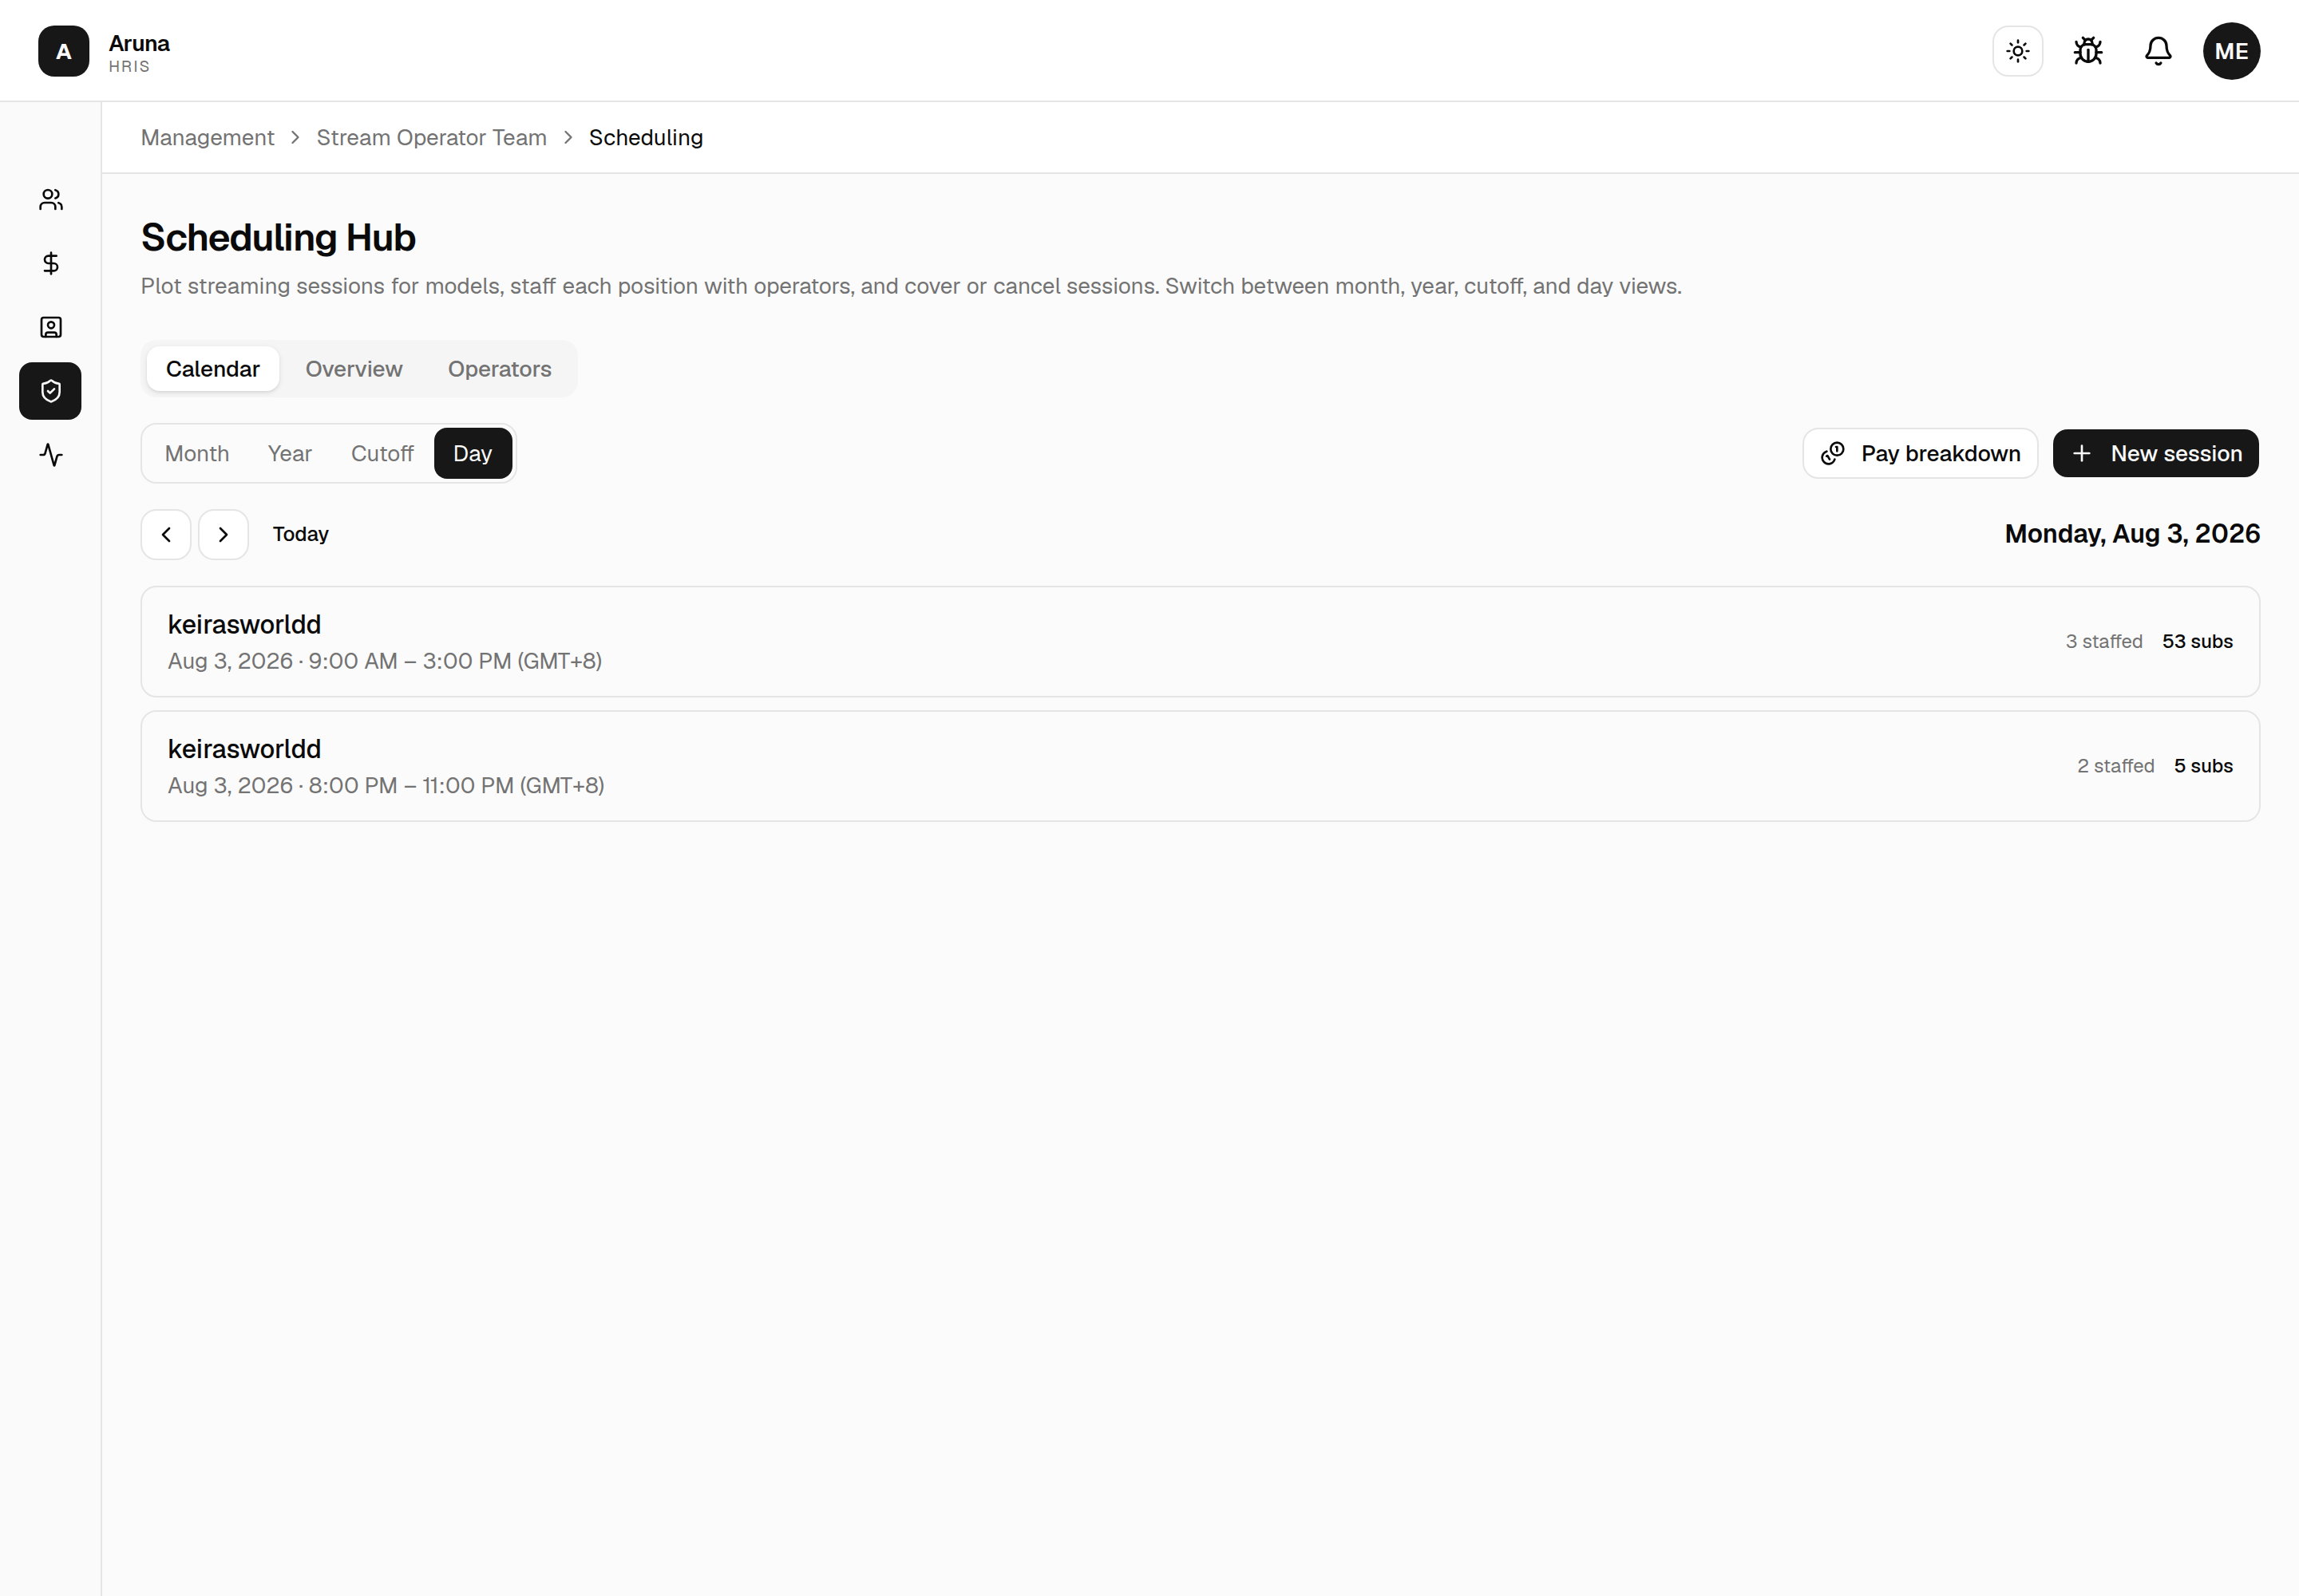Jump to Today
Screen dimensions: 2299x1596
pyautogui.click(x=301, y=534)
